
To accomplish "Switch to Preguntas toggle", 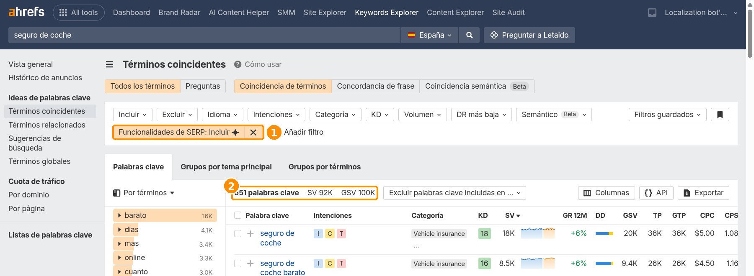I will pos(203,86).
